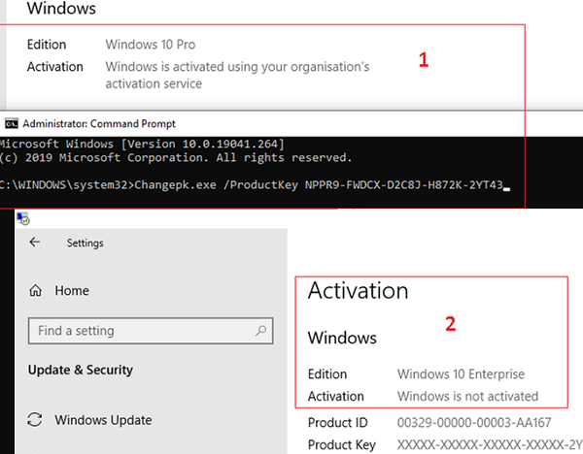583x454 pixels.
Task: Click the Activation page heading
Action: [358, 290]
